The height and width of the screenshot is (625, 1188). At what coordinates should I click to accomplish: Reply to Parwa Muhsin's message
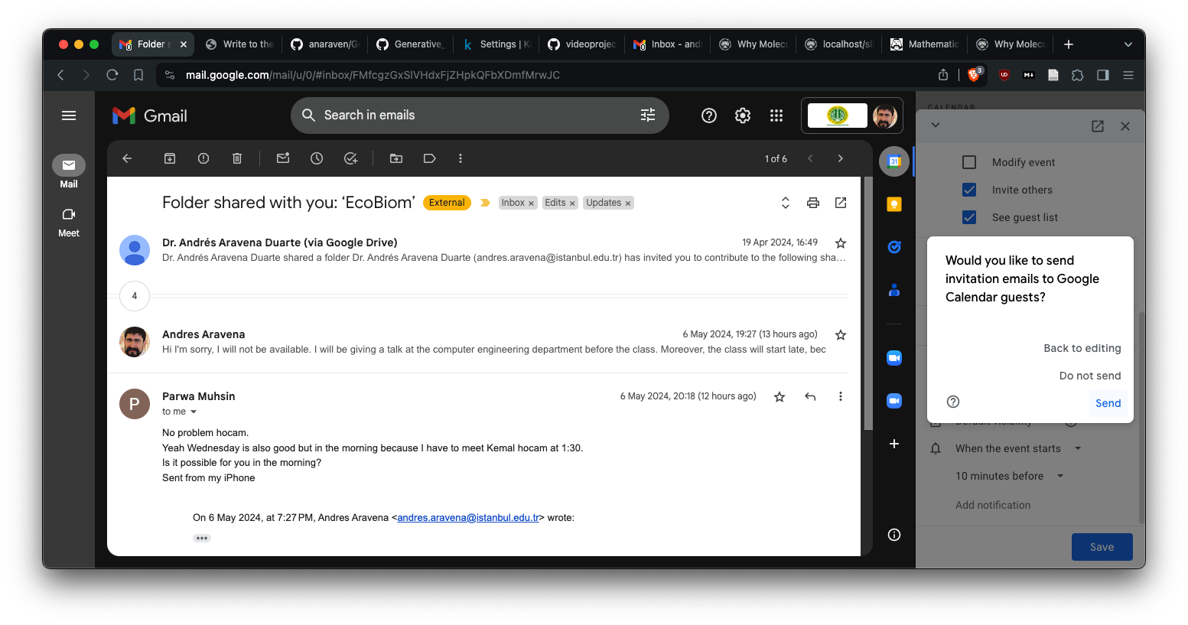pos(810,396)
